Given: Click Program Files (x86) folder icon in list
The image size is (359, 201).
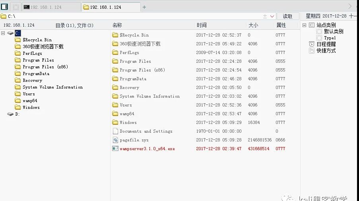Looking at the screenshot, I should point(115,70).
